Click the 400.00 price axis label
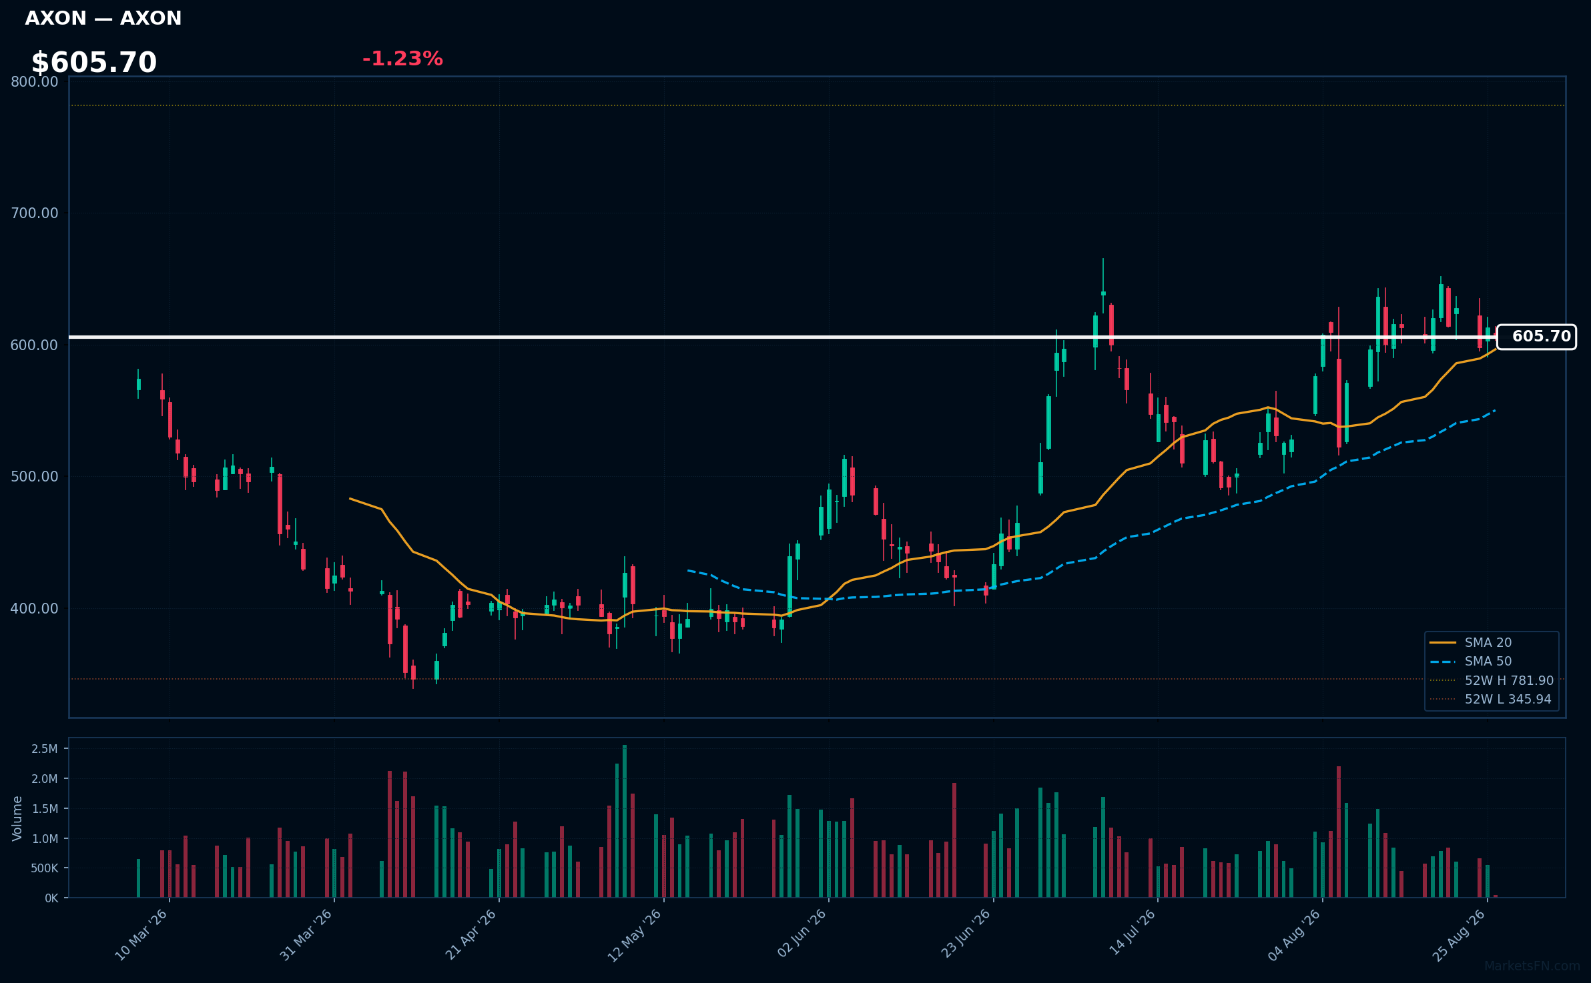The image size is (1591, 983). pyautogui.click(x=35, y=609)
